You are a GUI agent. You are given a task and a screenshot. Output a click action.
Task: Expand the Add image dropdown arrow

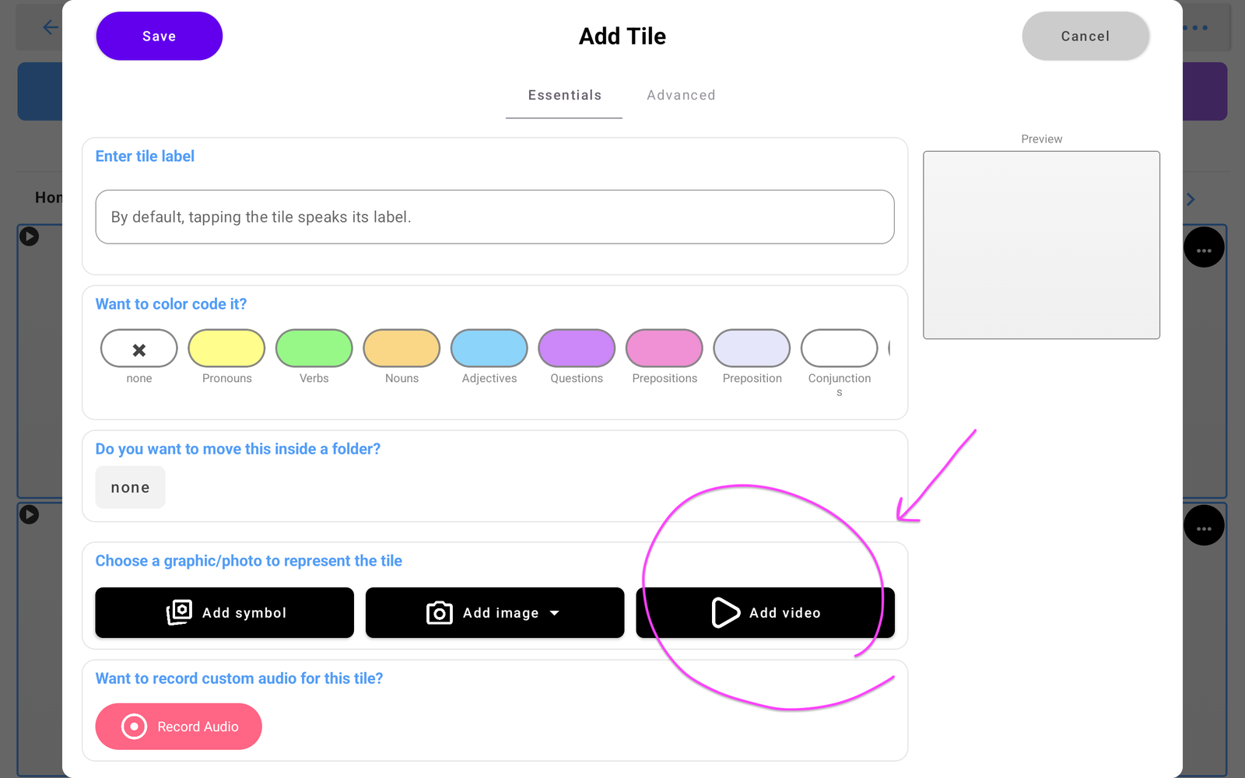pyautogui.click(x=555, y=613)
